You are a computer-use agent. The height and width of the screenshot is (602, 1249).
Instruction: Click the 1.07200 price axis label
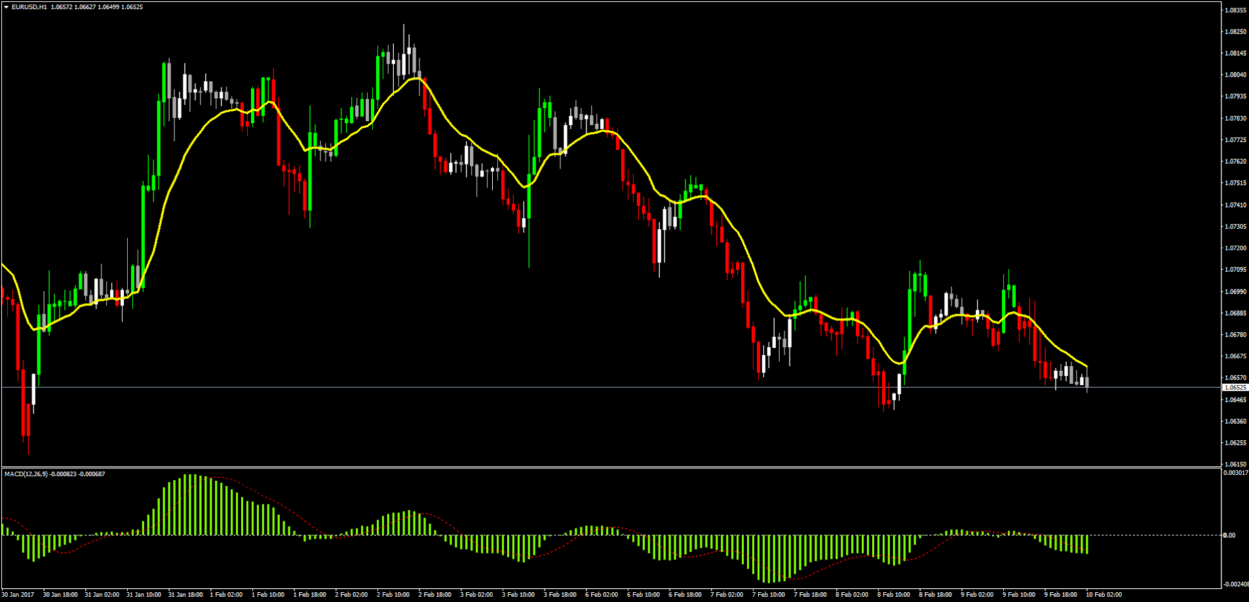pyautogui.click(x=1235, y=248)
